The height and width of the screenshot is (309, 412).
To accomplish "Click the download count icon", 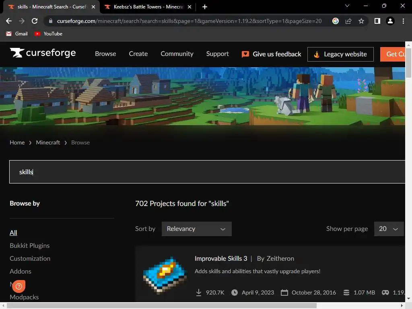I will [x=199, y=293].
